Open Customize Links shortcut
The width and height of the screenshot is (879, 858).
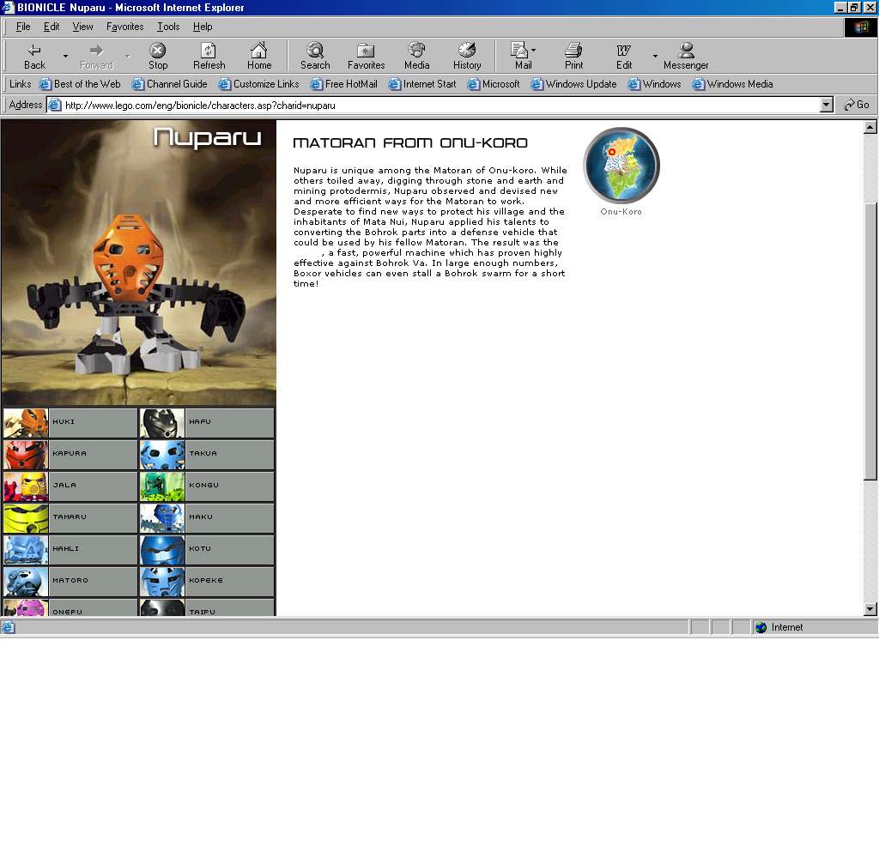258,84
